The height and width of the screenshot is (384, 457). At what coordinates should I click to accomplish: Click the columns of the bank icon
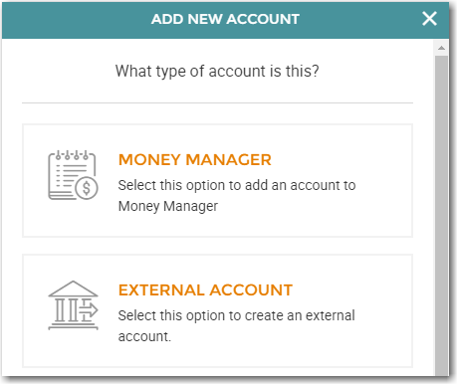pyautogui.click(x=67, y=309)
